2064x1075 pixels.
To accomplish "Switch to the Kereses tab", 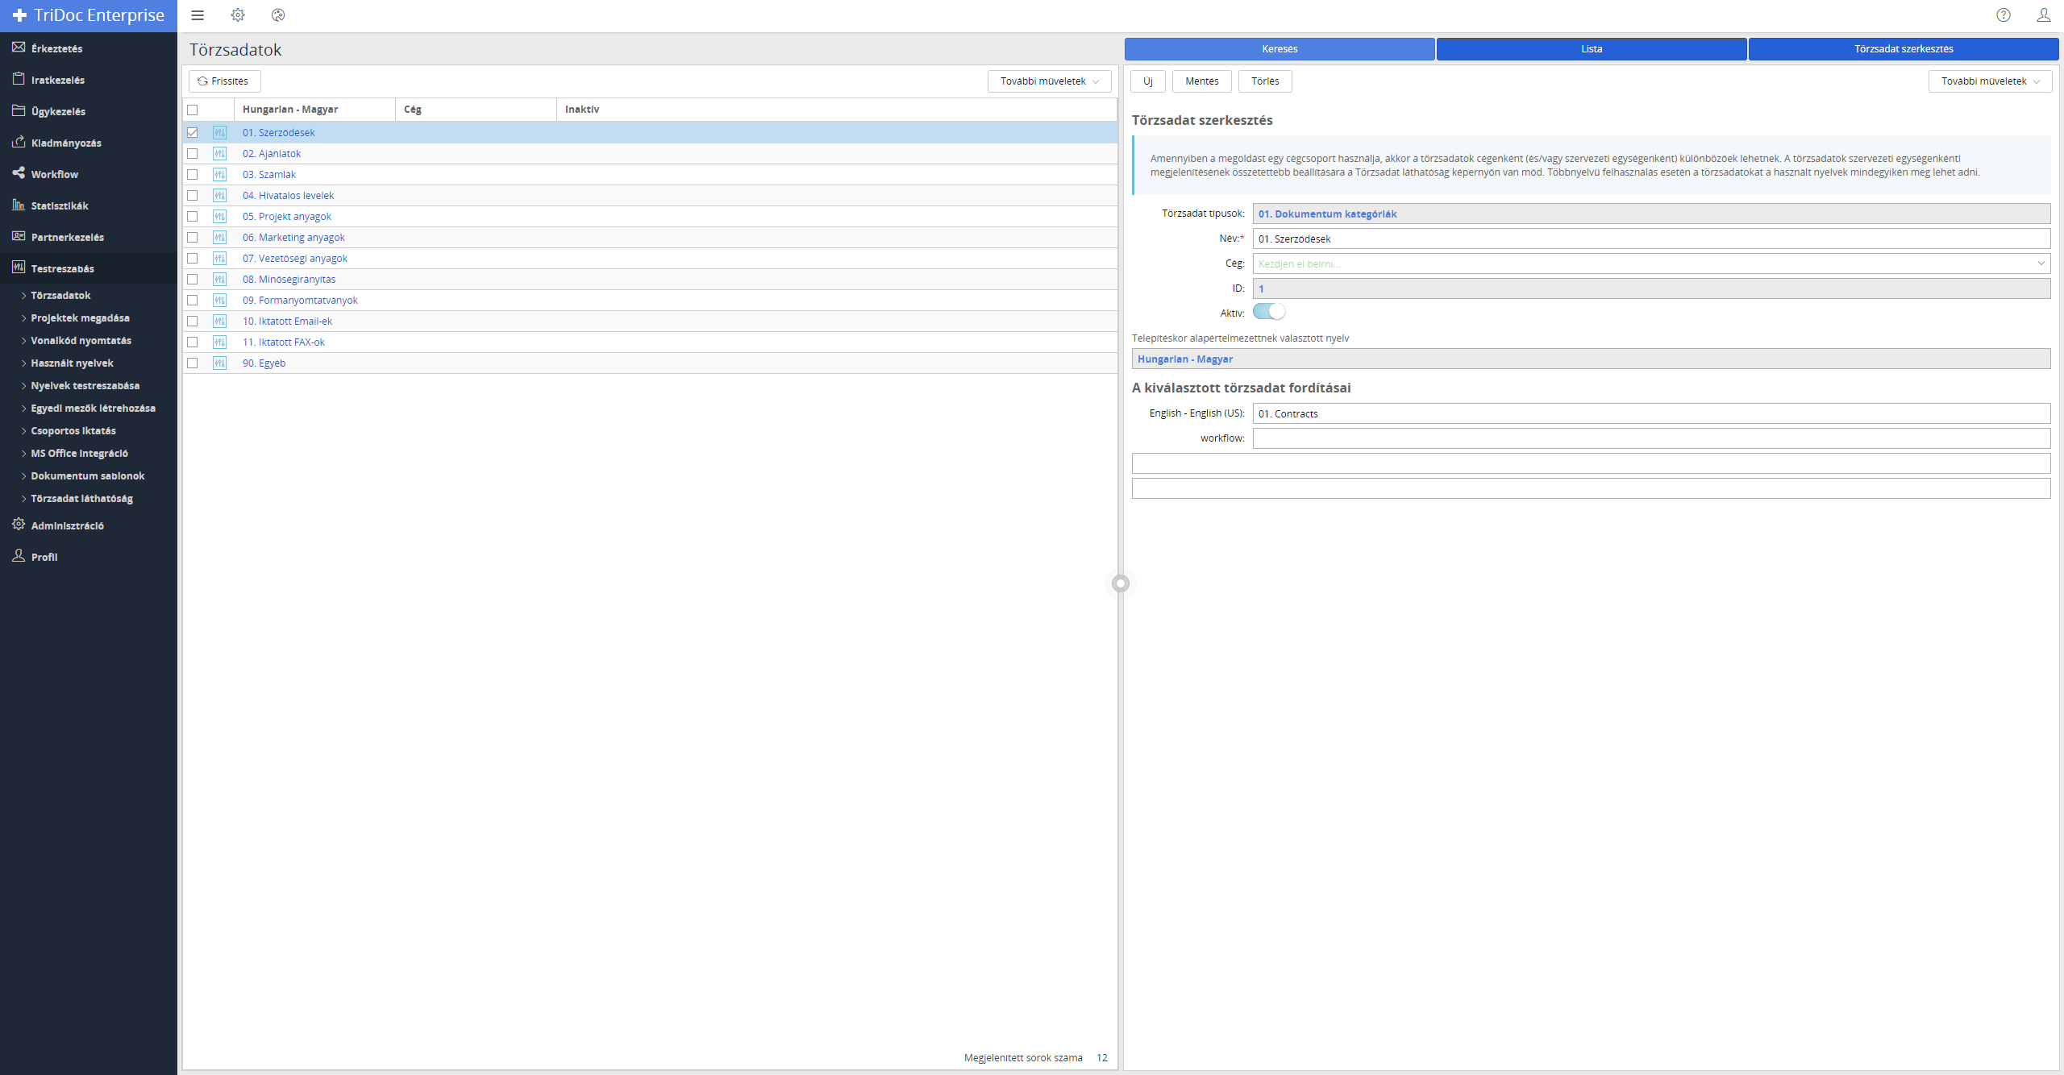I will (1280, 49).
